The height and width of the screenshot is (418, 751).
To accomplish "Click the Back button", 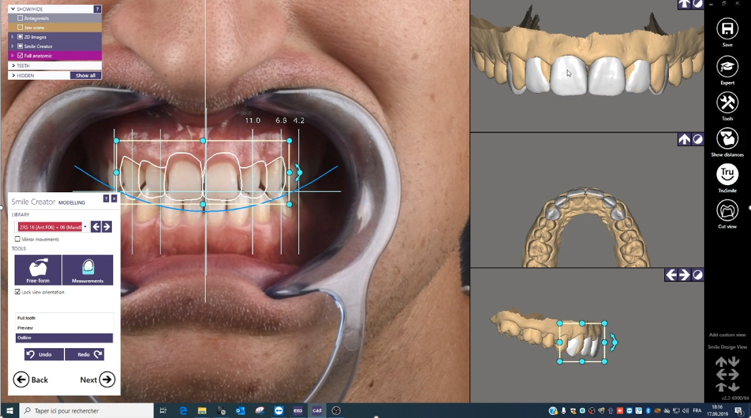I will [x=31, y=380].
